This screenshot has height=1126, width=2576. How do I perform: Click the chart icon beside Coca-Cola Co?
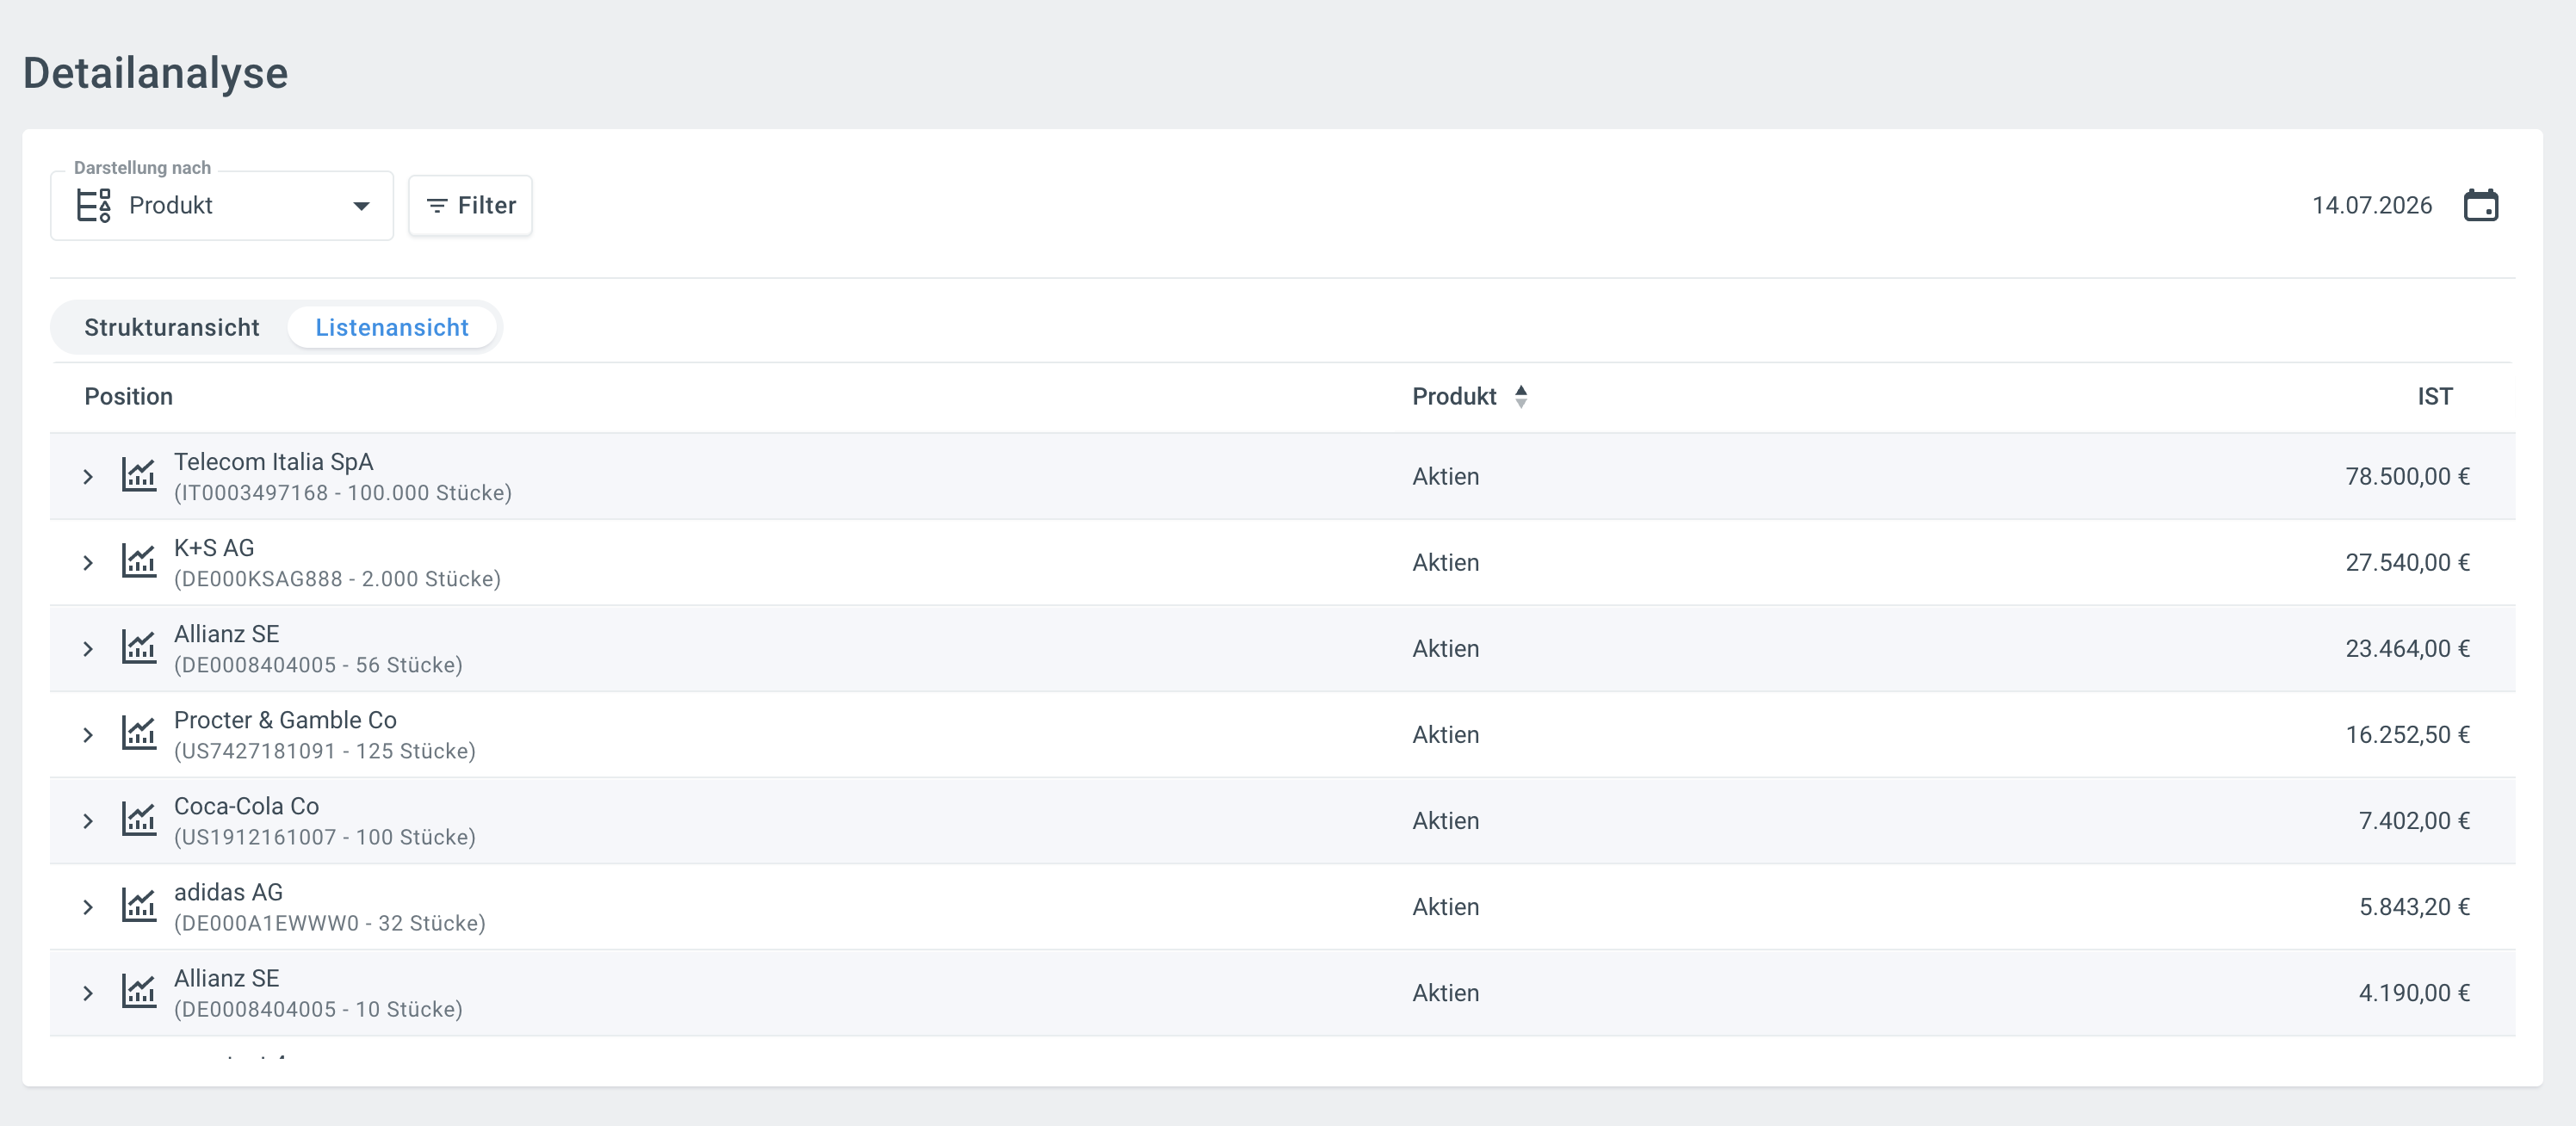coord(139,819)
